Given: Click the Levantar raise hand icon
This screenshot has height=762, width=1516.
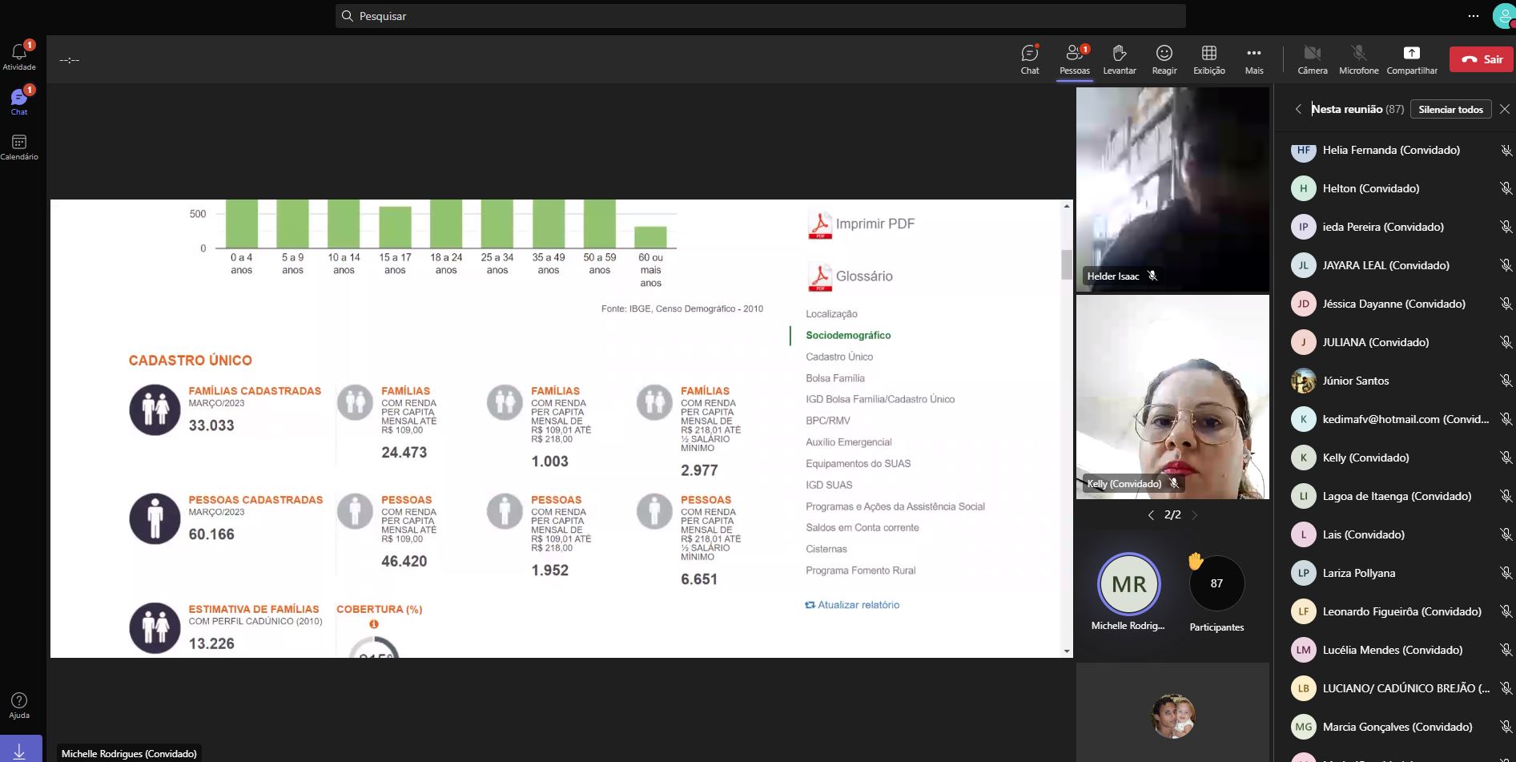Looking at the screenshot, I should click(1119, 54).
